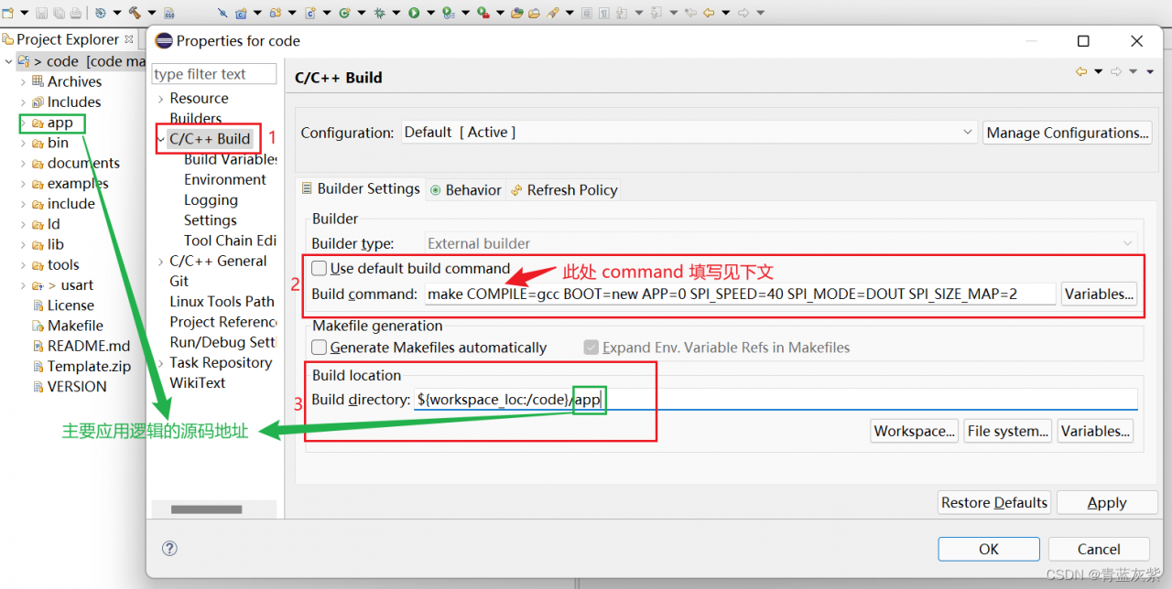Screen dimensions: 1172x589
Task: Click Variables button under Build directory
Action: pos(1096,431)
